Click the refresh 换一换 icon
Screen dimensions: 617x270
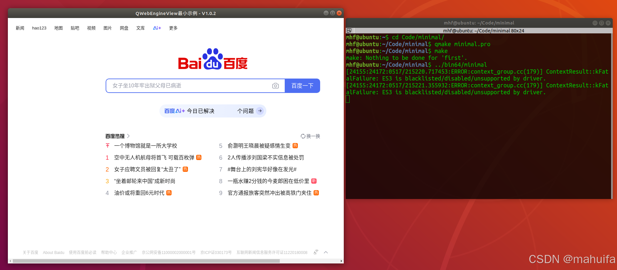(x=303, y=136)
